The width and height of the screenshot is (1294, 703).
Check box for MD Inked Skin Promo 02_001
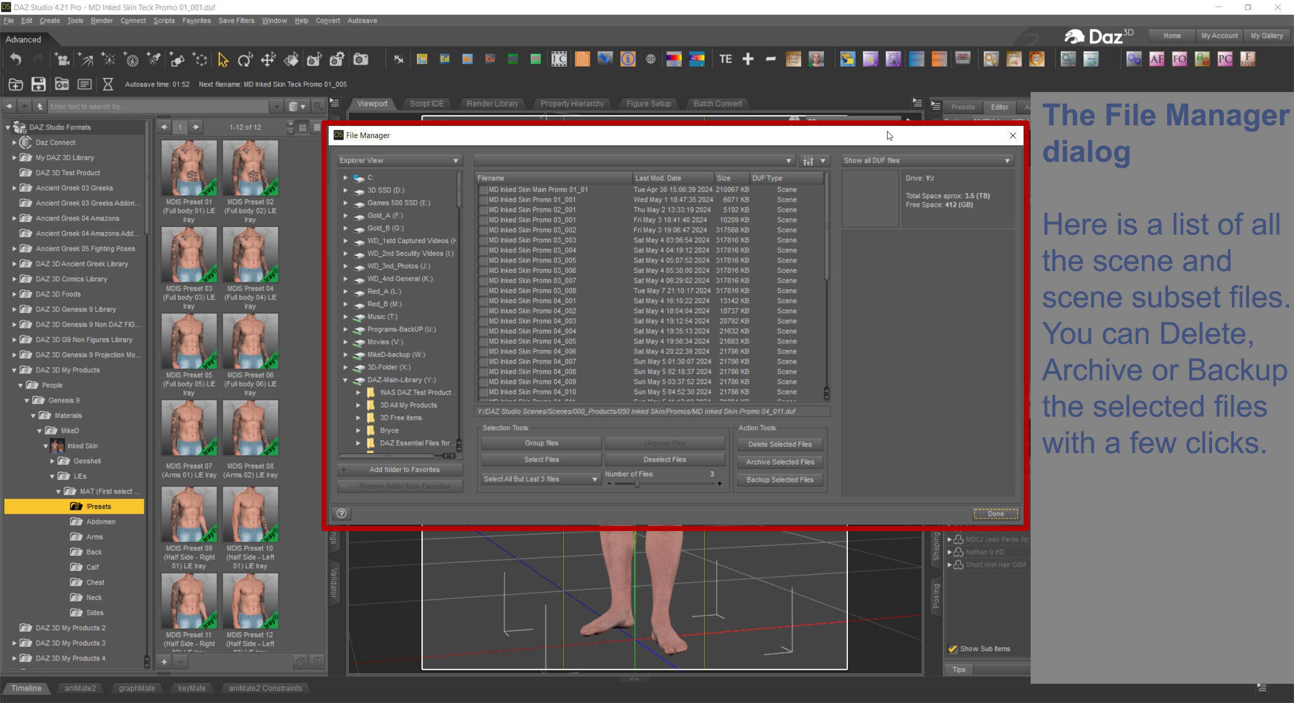point(482,210)
